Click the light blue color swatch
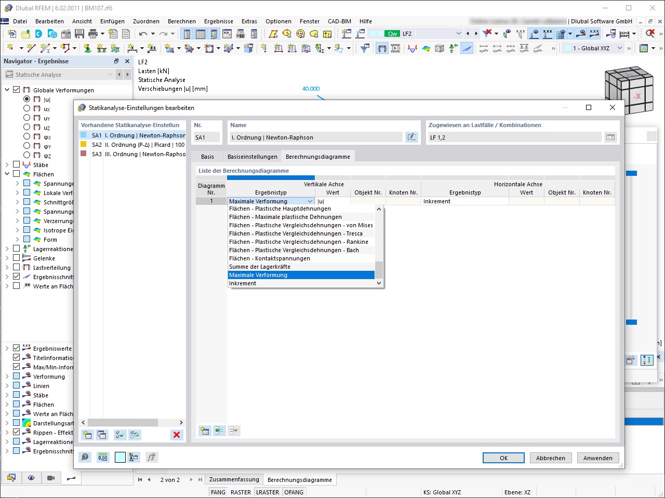Viewport: 665px width, 498px height. [120, 457]
